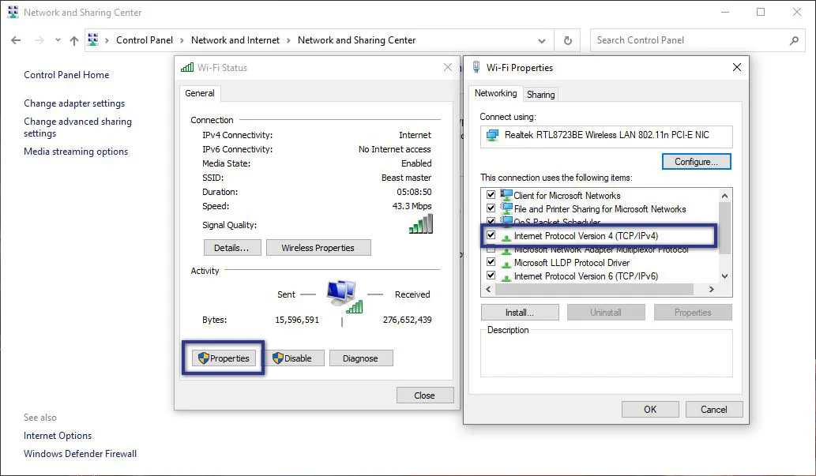Uncheck Client for Microsoft Networks
Viewport: 816px width, 476px height.
pyautogui.click(x=491, y=195)
